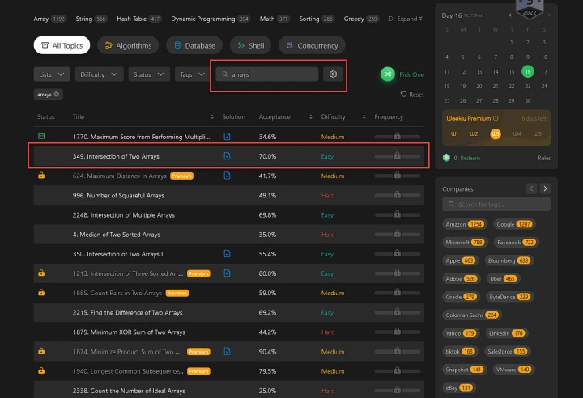Click the frequency bar of problem 1879
The width and height of the screenshot is (583, 398).
point(397,332)
